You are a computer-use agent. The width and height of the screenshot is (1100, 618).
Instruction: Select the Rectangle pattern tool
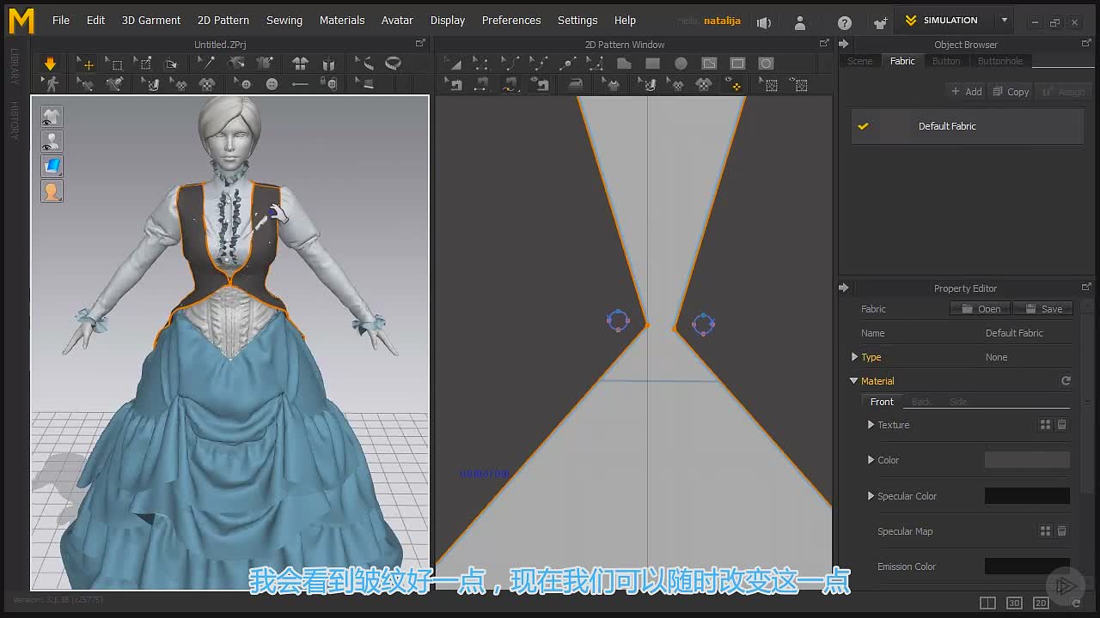pyautogui.click(x=652, y=64)
